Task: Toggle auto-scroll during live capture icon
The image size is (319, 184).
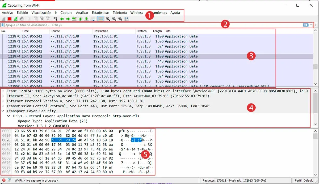Action: (93, 19)
